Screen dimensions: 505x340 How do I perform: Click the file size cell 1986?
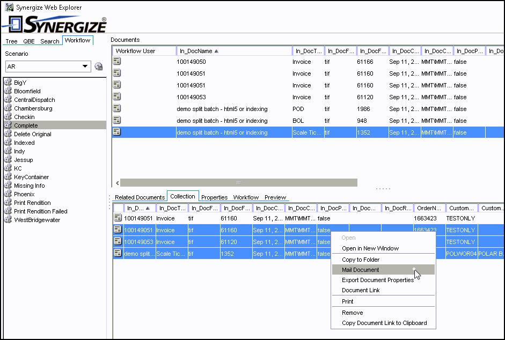click(363, 109)
